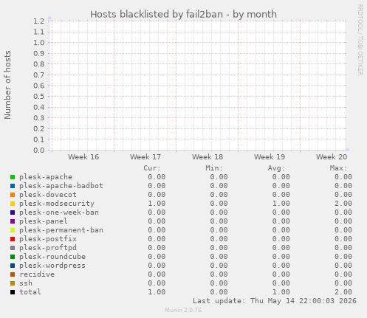Click the Number of hosts y-axis label
The height and width of the screenshot is (318, 367).
pyautogui.click(x=7, y=85)
